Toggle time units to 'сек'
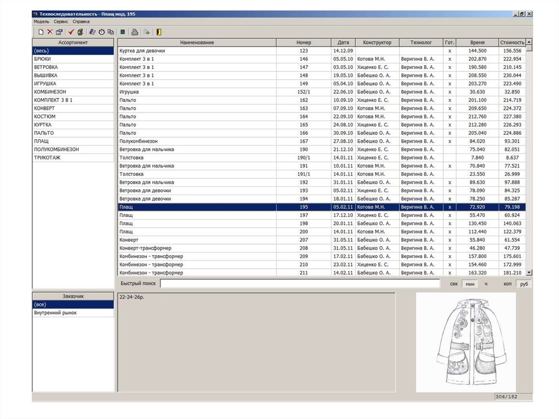The width and height of the screenshot is (559, 419). click(x=454, y=284)
